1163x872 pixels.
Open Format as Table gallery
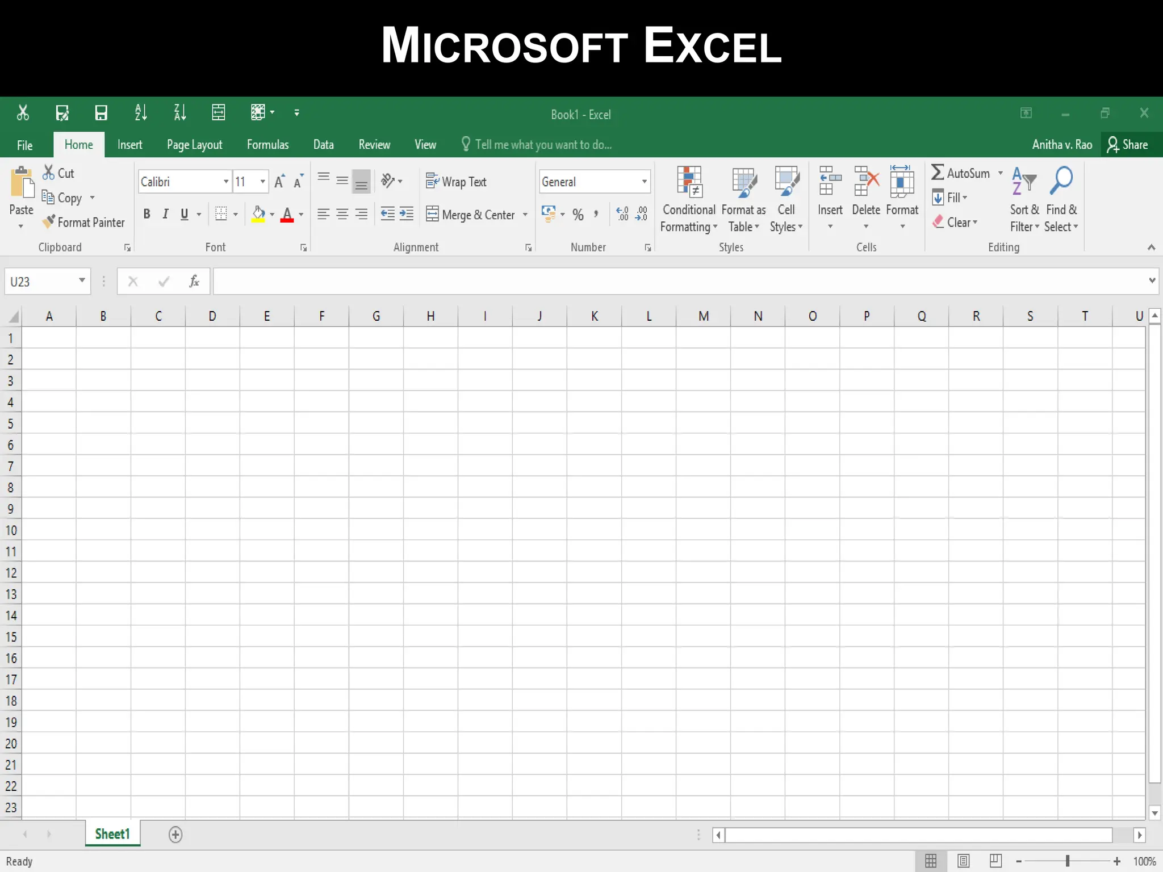pos(743,200)
